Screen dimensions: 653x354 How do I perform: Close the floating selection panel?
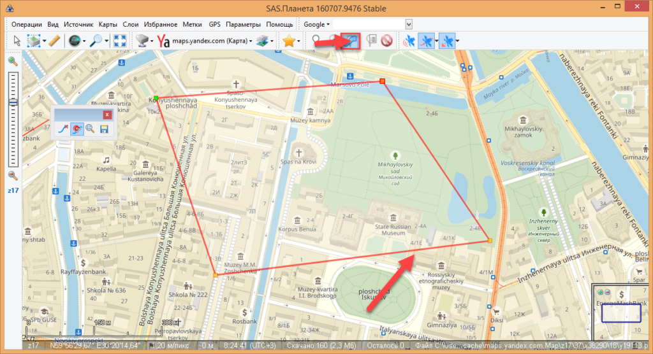tap(107, 115)
